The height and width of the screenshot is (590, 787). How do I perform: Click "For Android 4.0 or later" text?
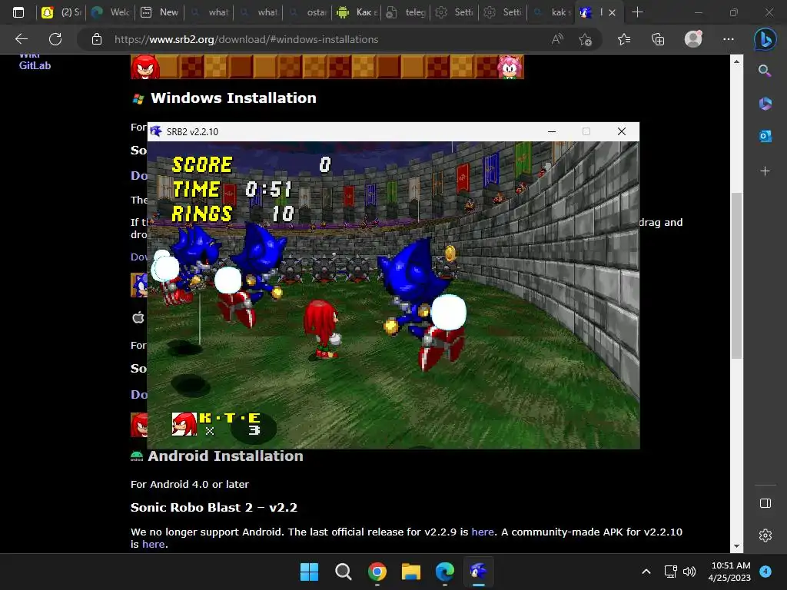190,484
